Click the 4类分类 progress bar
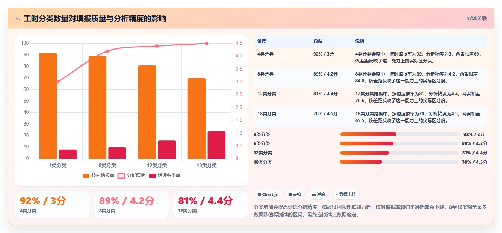Screen dimensions: 502x233 pyautogui.click(x=400, y=134)
